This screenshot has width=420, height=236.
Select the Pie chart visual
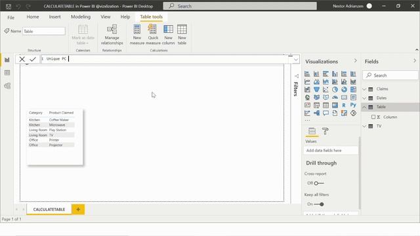point(335,89)
